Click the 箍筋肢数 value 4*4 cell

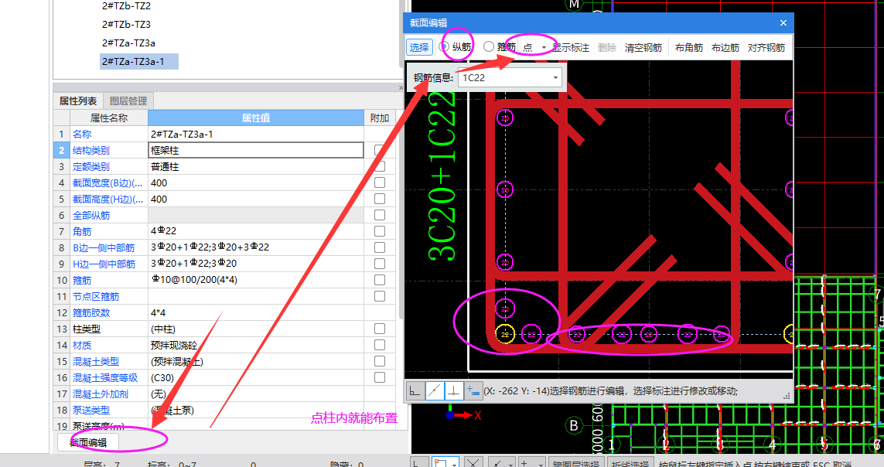[256, 312]
